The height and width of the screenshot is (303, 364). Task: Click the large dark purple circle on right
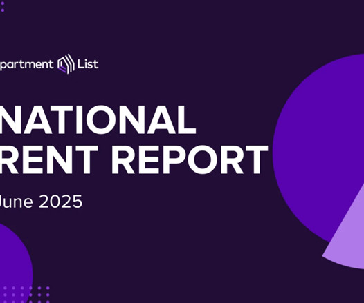(x=318, y=148)
